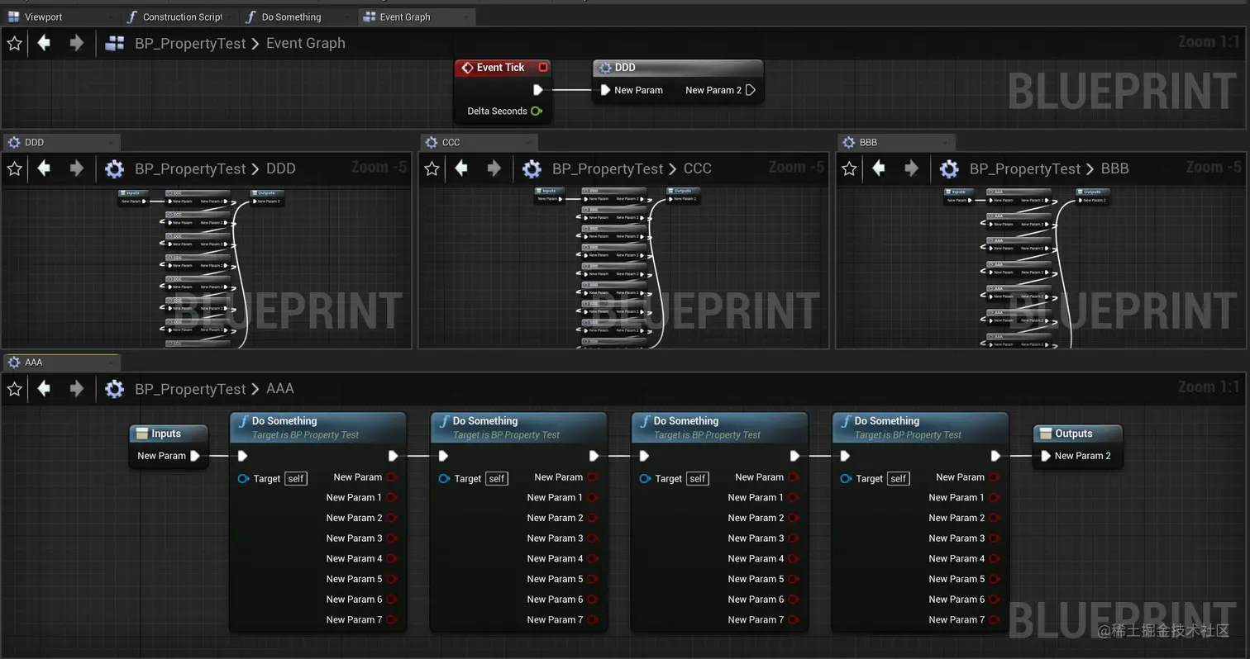Click the forward arrow in CCC panel
Screen dimensions: 1250x659
494,168
